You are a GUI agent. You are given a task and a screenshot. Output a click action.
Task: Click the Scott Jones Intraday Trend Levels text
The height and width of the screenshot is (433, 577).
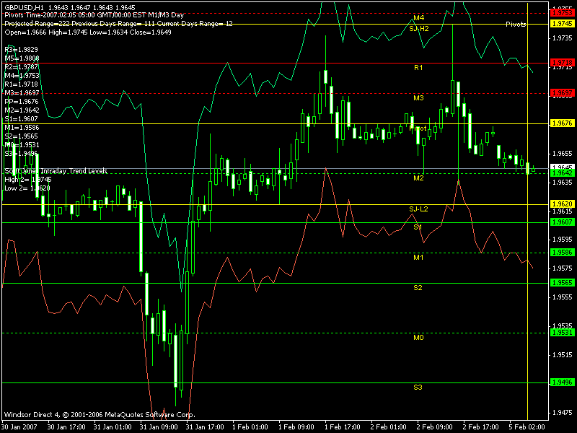click(x=56, y=171)
